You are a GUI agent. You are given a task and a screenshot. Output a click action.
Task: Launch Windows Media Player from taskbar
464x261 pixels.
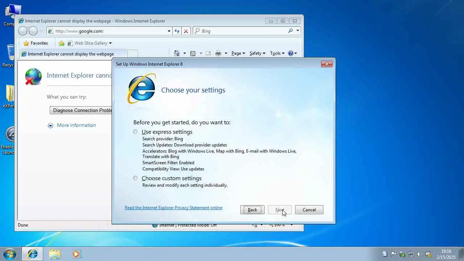76,254
